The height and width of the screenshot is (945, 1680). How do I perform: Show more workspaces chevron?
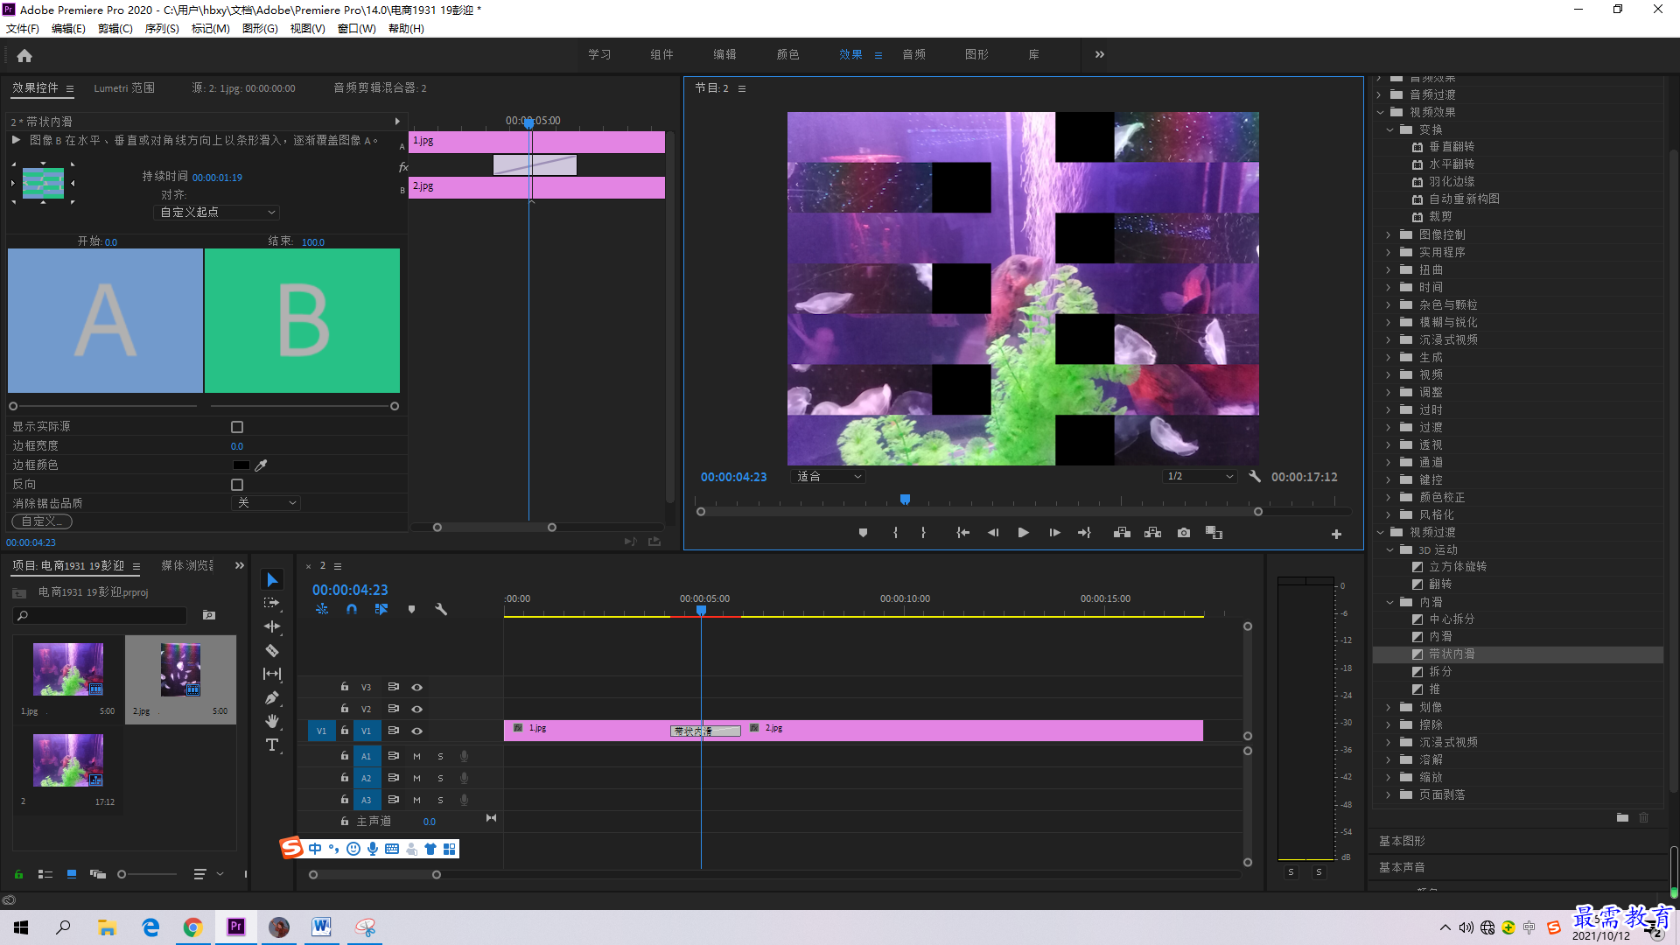pos(1099,54)
